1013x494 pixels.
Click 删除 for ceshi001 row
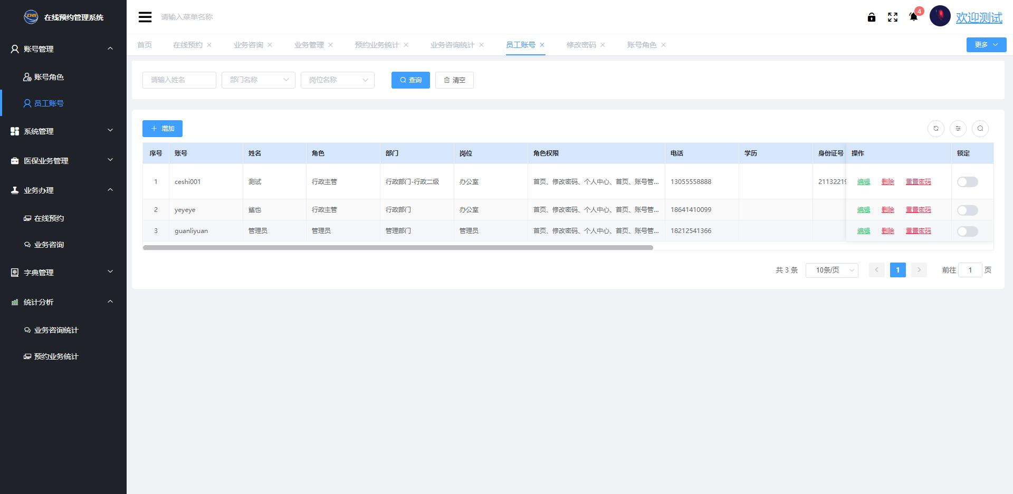tap(888, 182)
